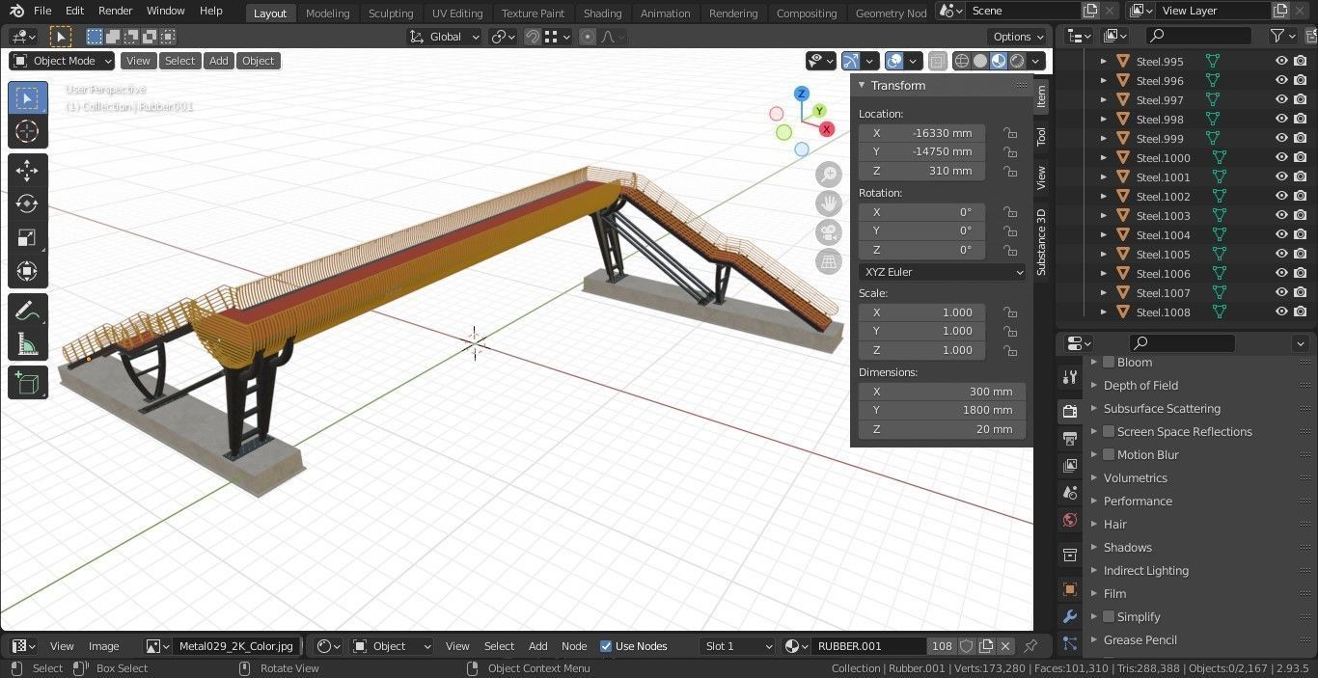Open the World properties tab icon
The height and width of the screenshot is (678, 1318).
click(x=1069, y=520)
